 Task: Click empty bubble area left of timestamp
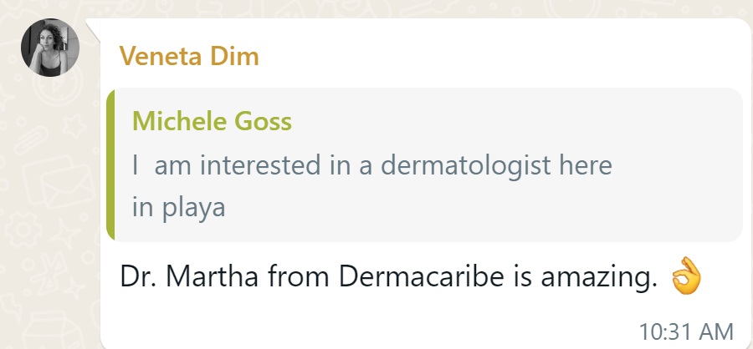pyautogui.click(x=376, y=331)
